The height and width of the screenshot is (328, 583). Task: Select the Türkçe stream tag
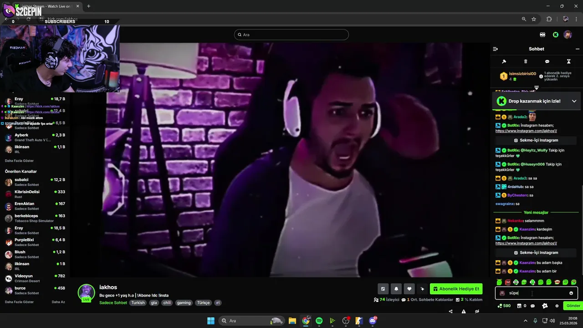point(203,302)
